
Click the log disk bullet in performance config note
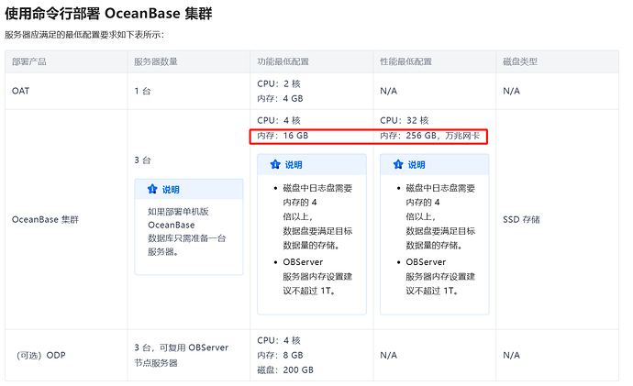click(x=440, y=216)
